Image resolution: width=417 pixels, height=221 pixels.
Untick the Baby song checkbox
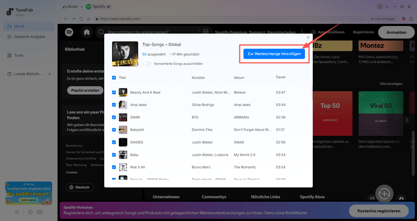click(114, 154)
